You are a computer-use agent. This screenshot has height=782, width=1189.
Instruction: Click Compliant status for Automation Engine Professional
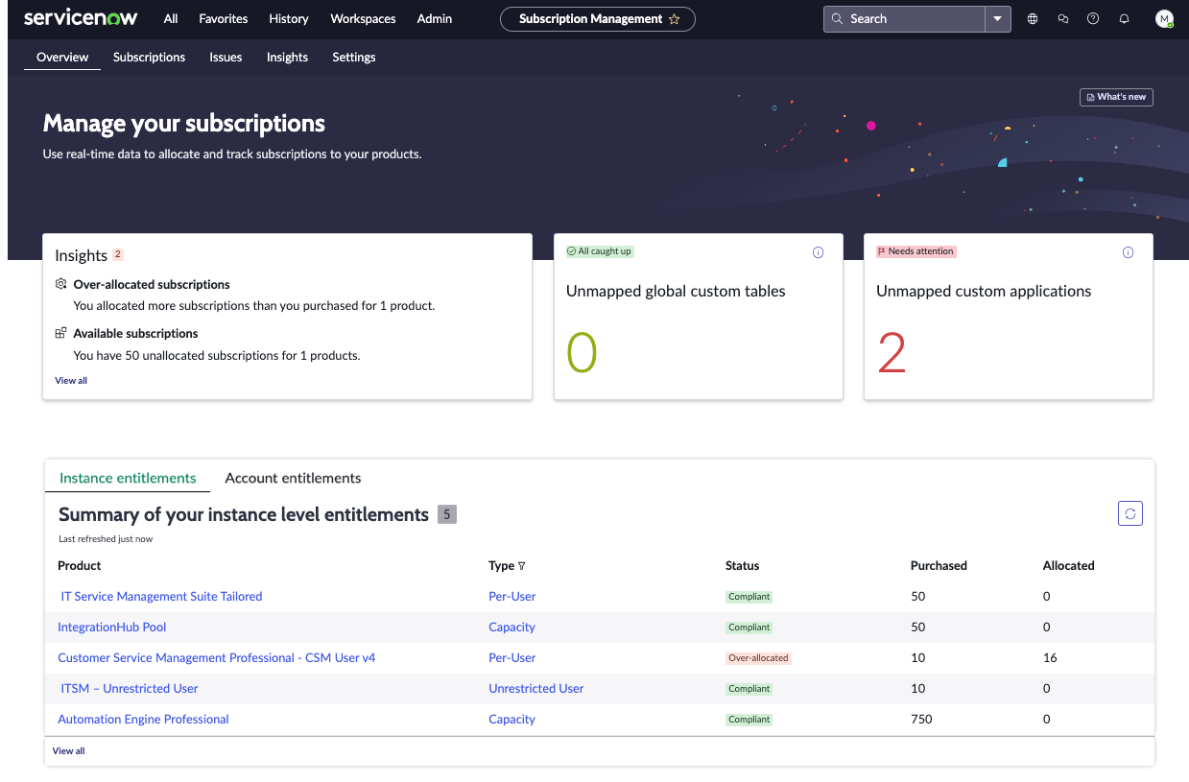point(749,720)
